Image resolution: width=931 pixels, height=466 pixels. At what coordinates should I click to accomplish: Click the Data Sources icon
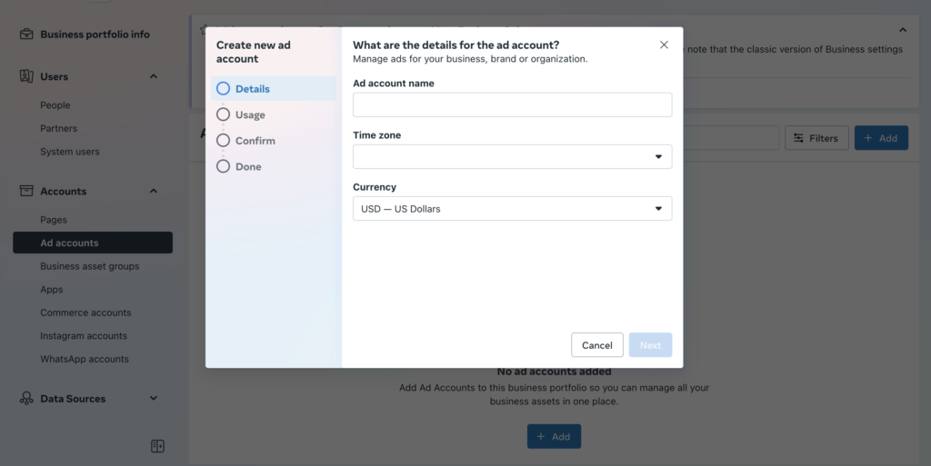(x=26, y=399)
